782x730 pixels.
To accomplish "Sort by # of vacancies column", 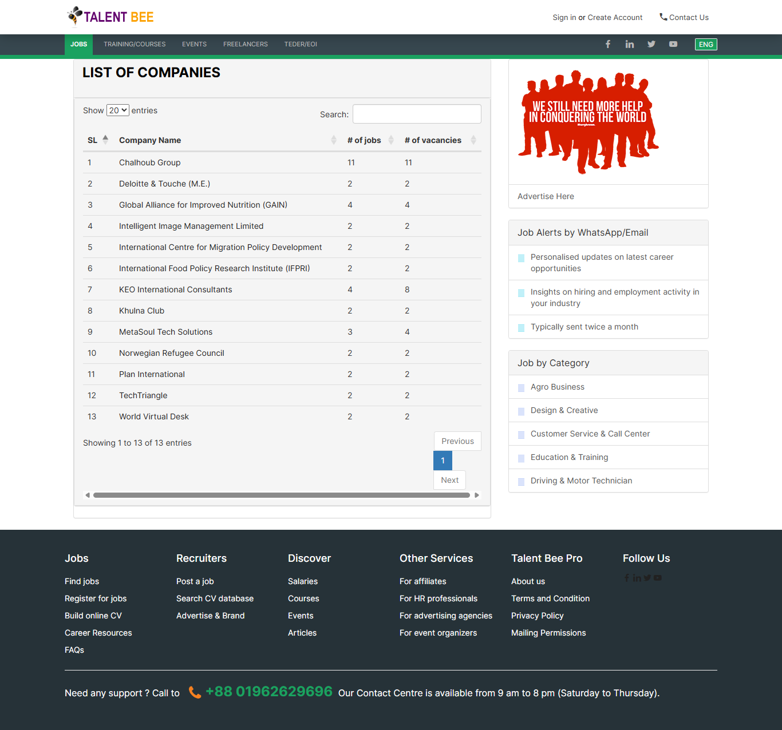I will pyautogui.click(x=433, y=140).
